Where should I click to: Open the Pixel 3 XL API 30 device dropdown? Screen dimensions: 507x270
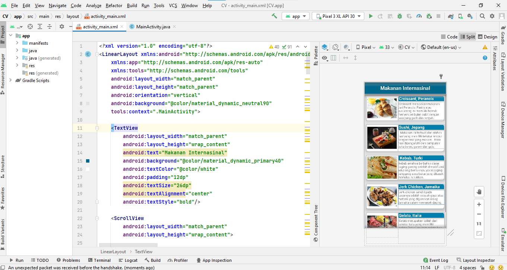coord(338,16)
